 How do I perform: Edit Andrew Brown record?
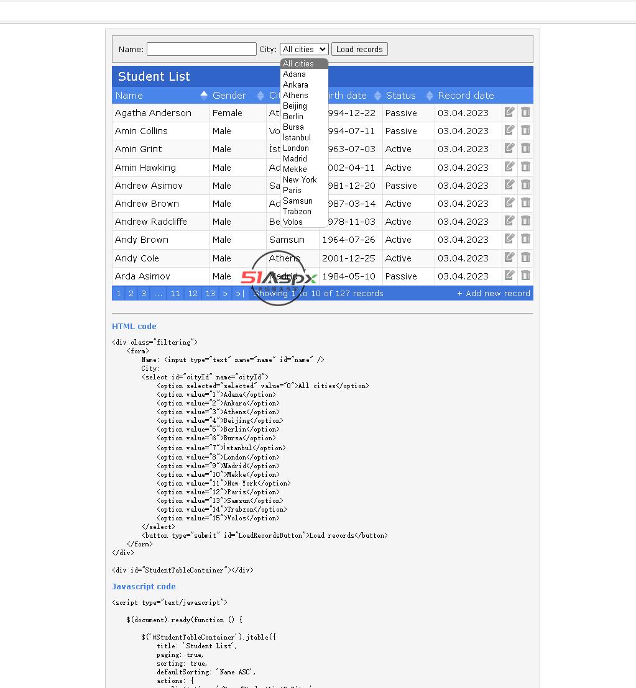[510, 202]
